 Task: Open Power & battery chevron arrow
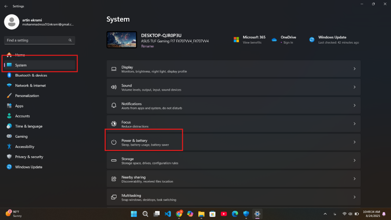354,142
